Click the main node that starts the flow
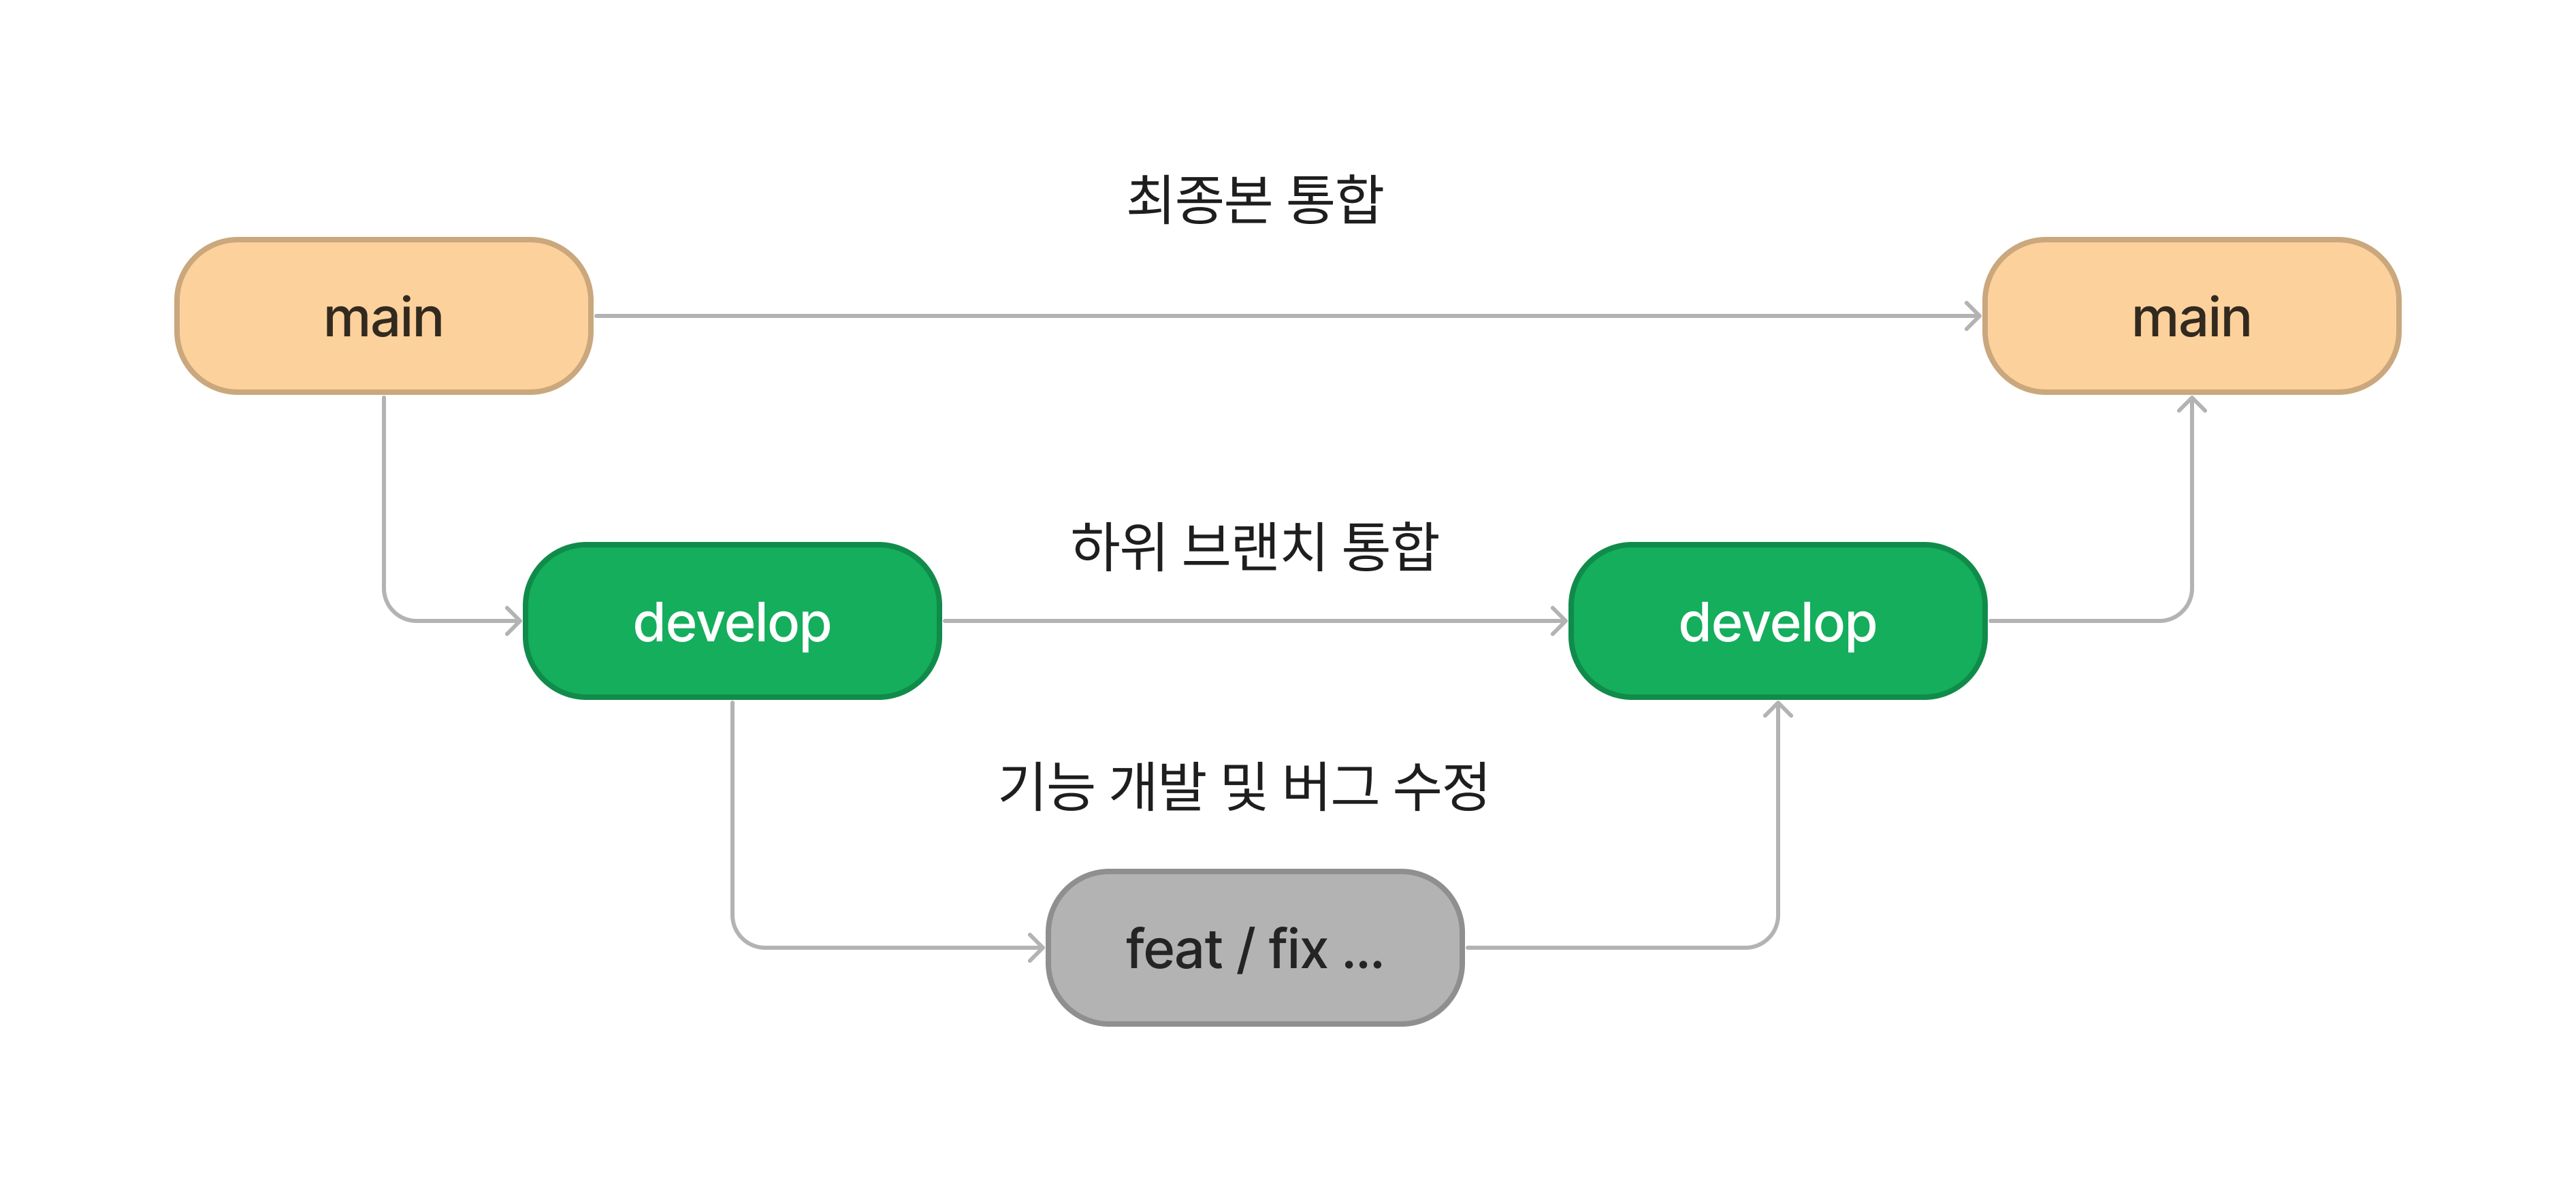 383,317
